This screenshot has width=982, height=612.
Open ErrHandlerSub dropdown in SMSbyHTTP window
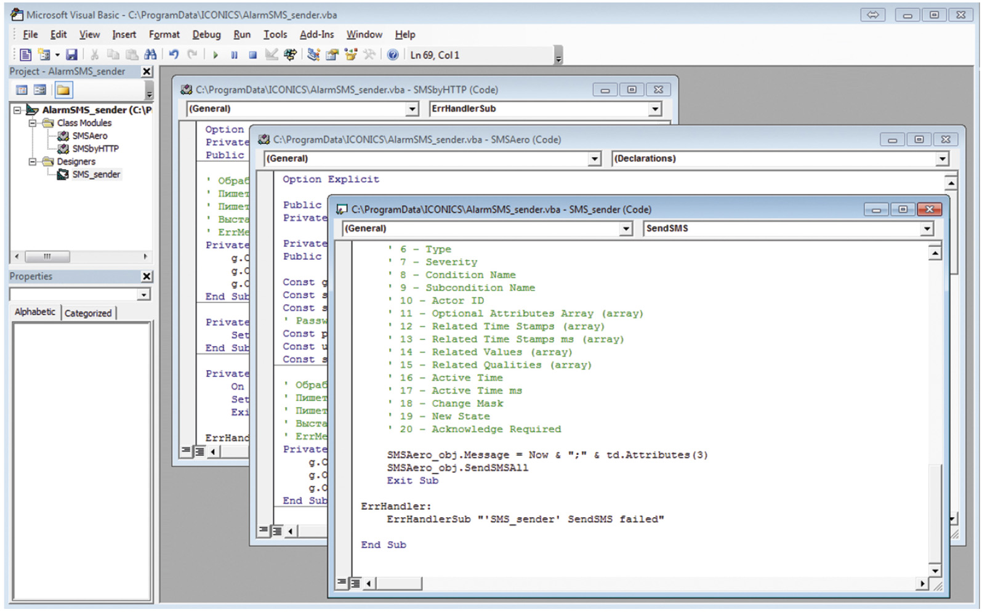654,109
